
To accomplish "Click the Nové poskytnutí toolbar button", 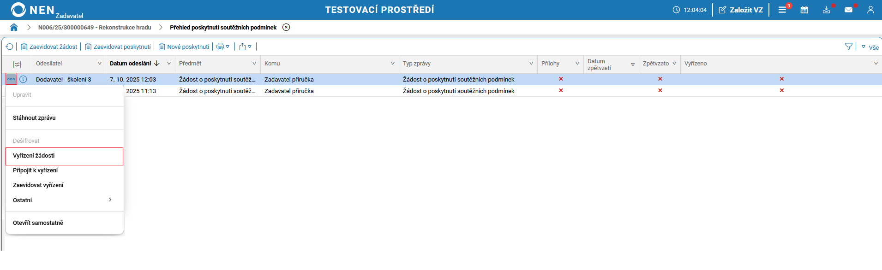I will pos(184,47).
